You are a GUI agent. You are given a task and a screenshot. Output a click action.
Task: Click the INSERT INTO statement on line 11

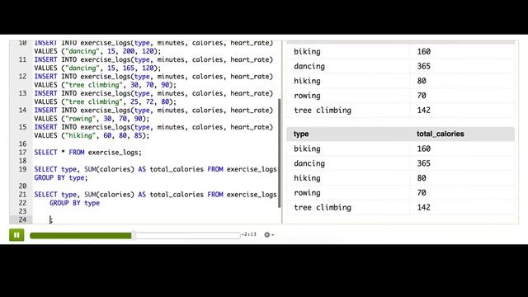point(153,59)
